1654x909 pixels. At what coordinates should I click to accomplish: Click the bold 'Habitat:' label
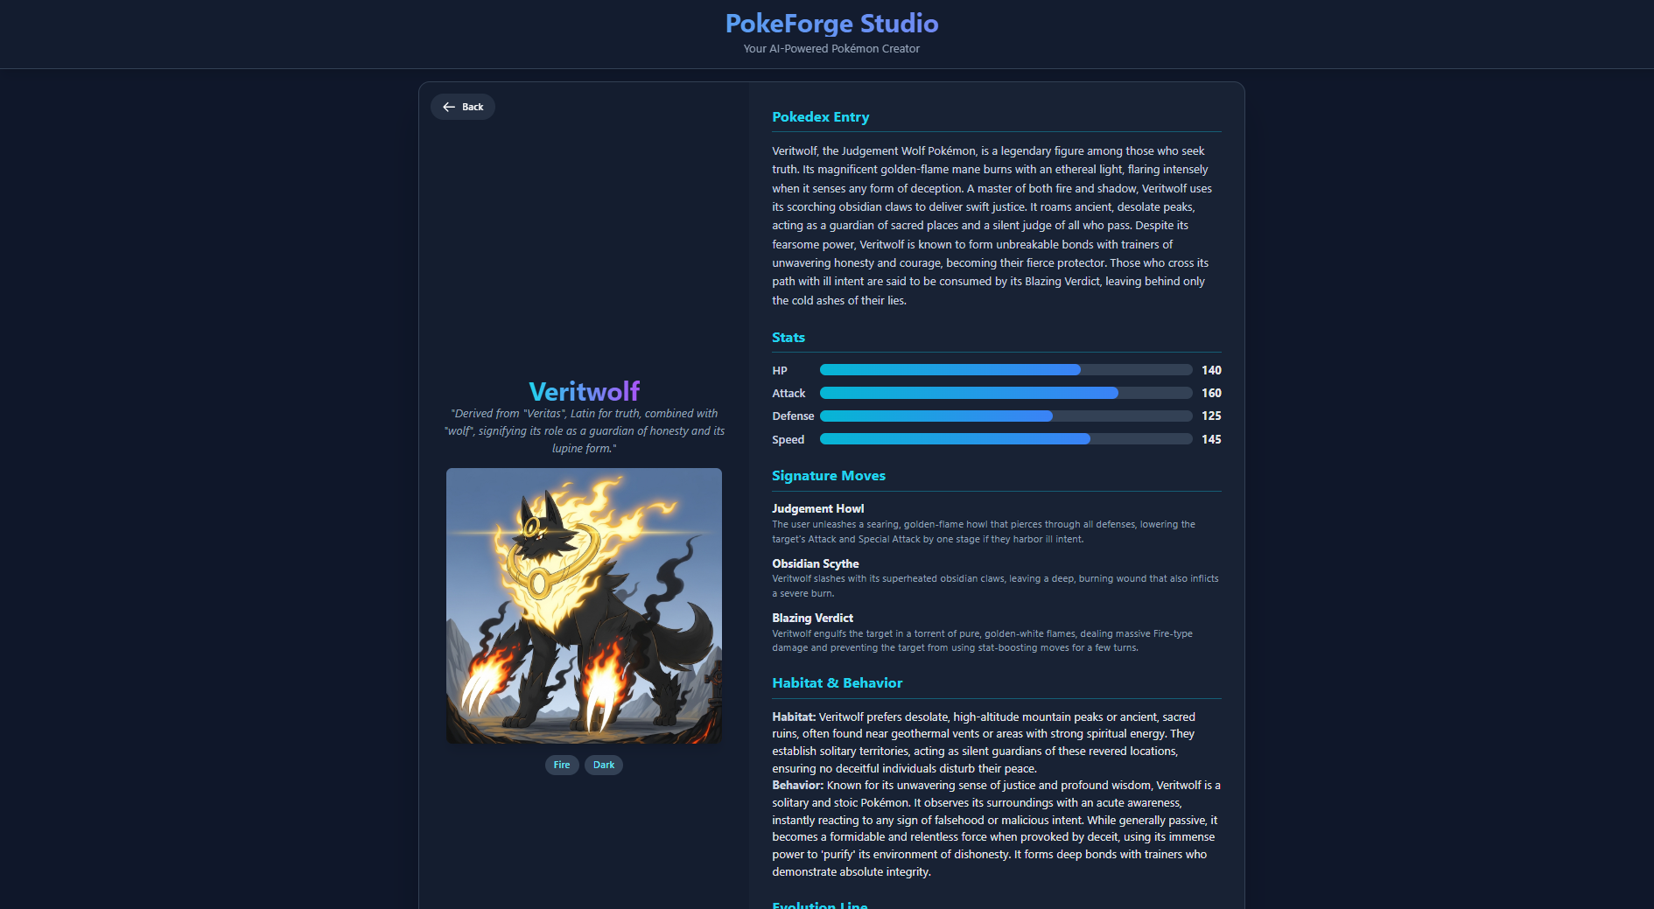(x=794, y=717)
